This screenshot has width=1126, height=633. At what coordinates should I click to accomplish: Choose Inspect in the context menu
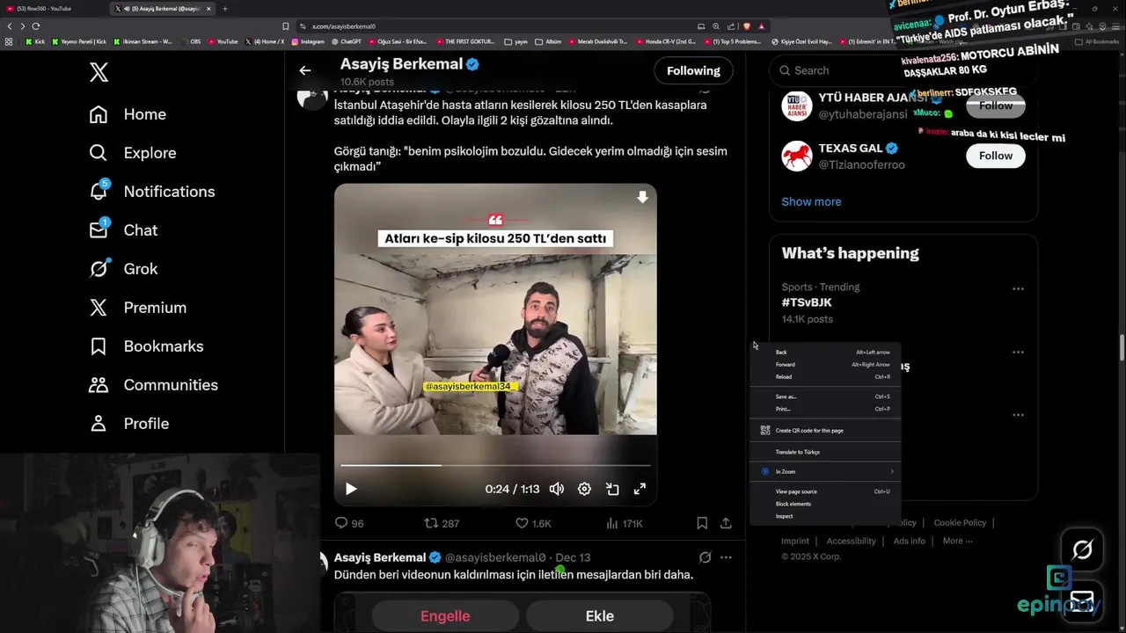(825, 516)
